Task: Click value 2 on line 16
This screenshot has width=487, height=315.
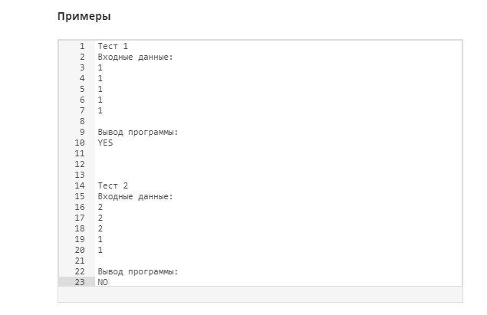Action: pos(100,207)
